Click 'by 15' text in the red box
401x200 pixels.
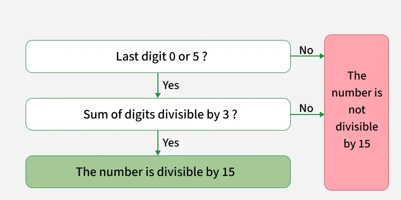(x=357, y=144)
